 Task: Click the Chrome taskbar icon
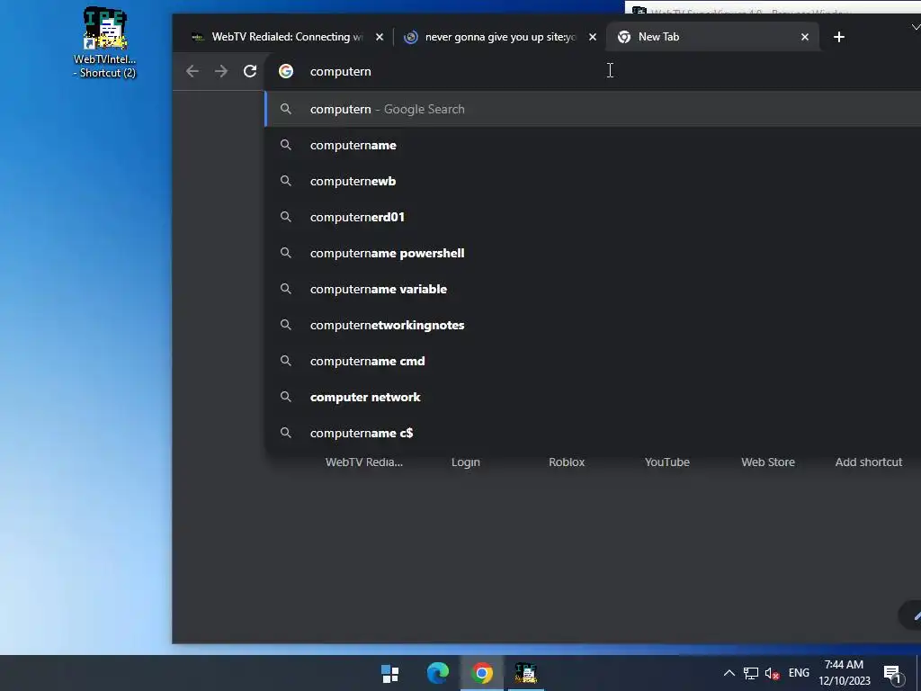482,673
